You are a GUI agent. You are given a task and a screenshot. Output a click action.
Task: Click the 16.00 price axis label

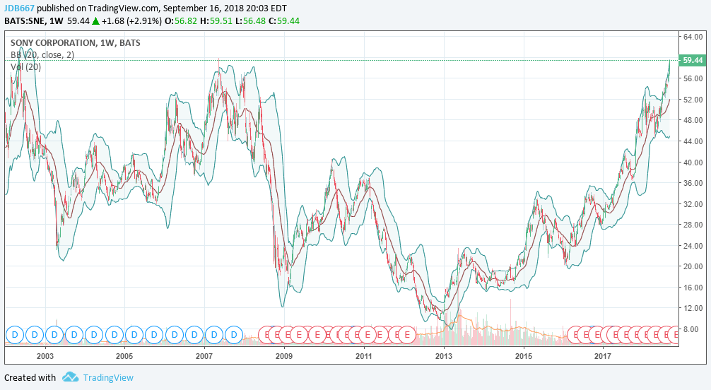click(693, 287)
